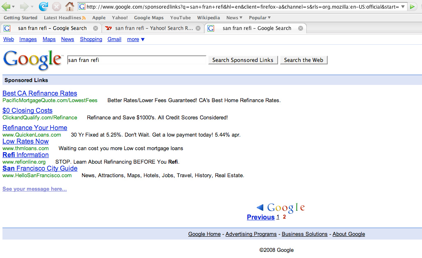Viewport: 422px width, 258px height.
Task: Click the www.QuickenLoans.com URL text
Action: coord(32,135)
